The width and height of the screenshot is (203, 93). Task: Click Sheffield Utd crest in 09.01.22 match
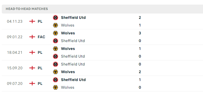coord(55,41)
